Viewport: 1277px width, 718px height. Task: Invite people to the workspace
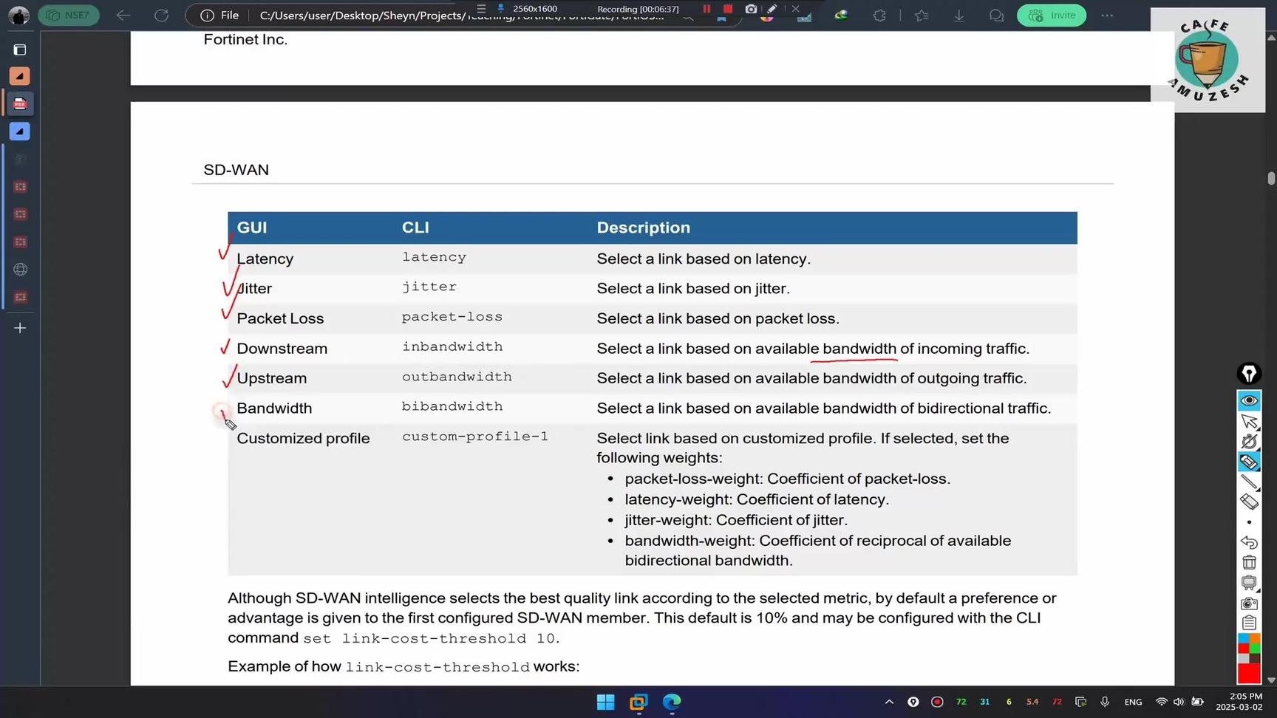pyautogui.click(x=1052, y=15)
